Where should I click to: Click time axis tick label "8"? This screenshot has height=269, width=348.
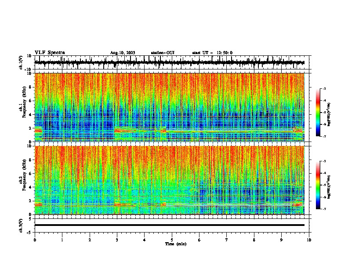click(x=254, y=240)
